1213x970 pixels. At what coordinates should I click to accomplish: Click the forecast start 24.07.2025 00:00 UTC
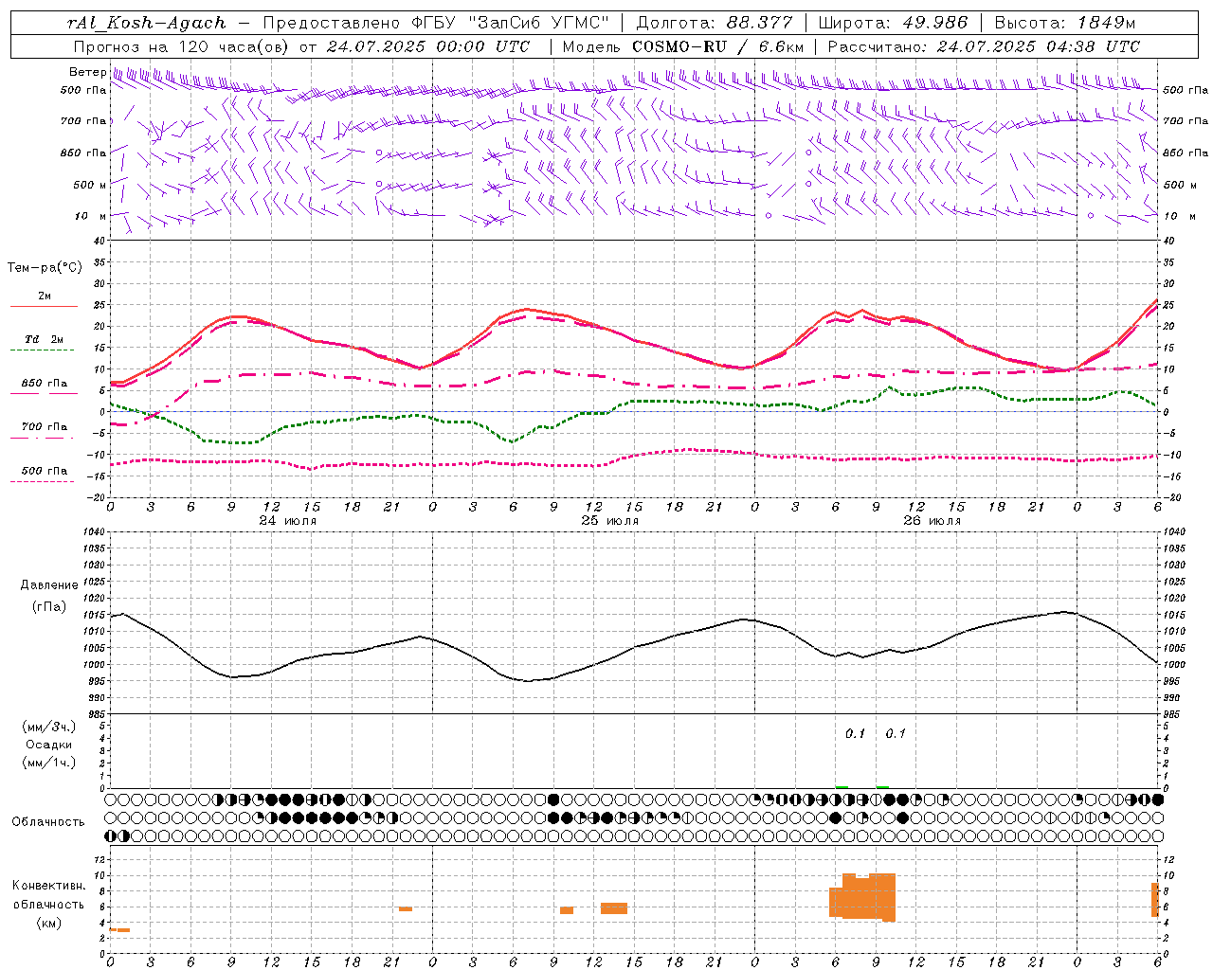427,46
